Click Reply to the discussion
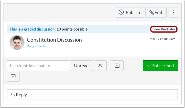This screenshot has height=108, width=185. coord(92,95)
